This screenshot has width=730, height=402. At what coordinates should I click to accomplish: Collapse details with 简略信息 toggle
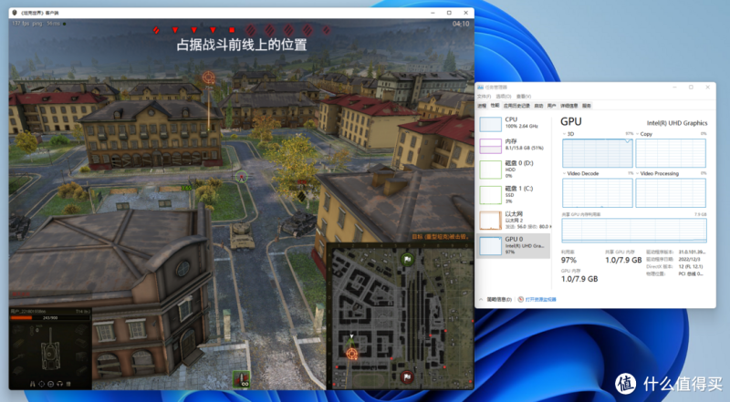pyautogui.click(x=497, y=298)
